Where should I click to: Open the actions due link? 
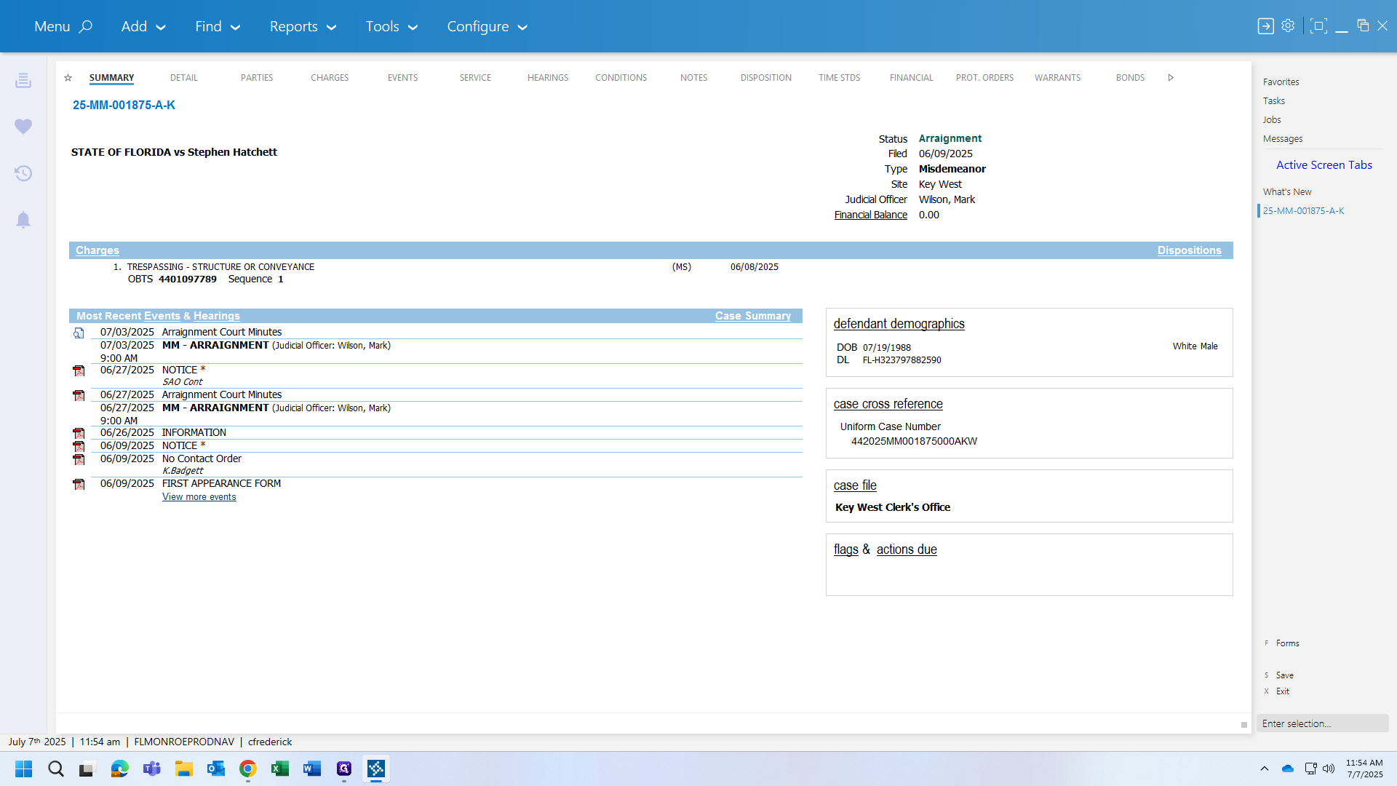click(x=907, y=549)
